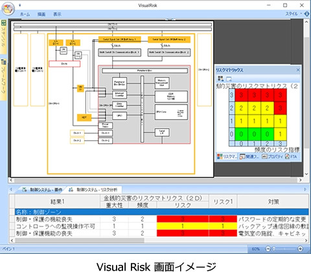The height and width of the screenshot is (272, 311).
Task: Click the blue help icon beside スタイル
Action: point(306,14)
